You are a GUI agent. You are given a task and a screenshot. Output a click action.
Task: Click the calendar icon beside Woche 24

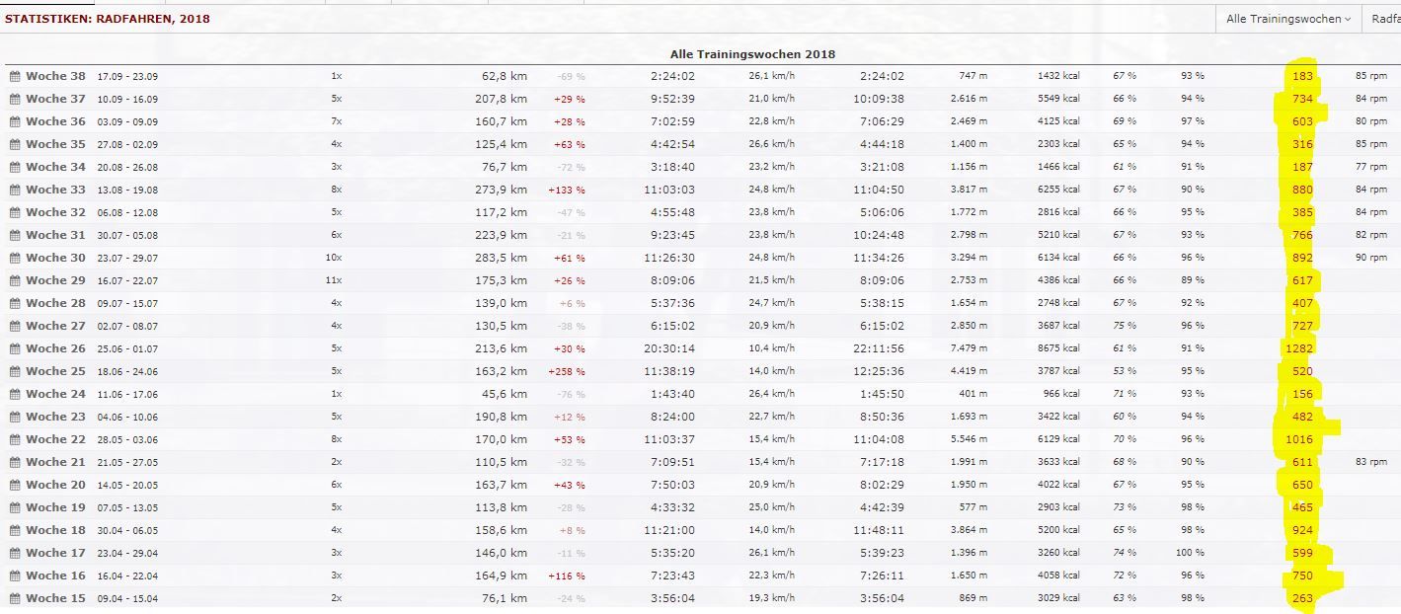(15, 394)
